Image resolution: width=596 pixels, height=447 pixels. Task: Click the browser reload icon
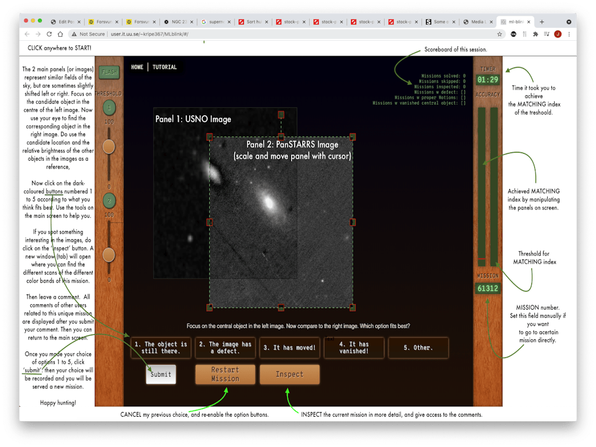tap(49, 34)
